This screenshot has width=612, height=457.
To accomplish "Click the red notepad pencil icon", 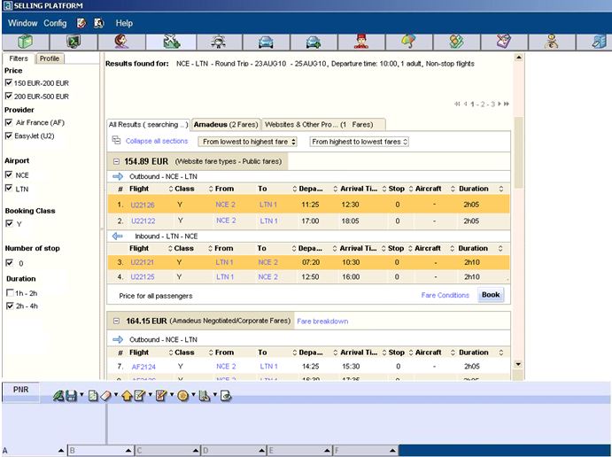I will click(x=161, y=396).
